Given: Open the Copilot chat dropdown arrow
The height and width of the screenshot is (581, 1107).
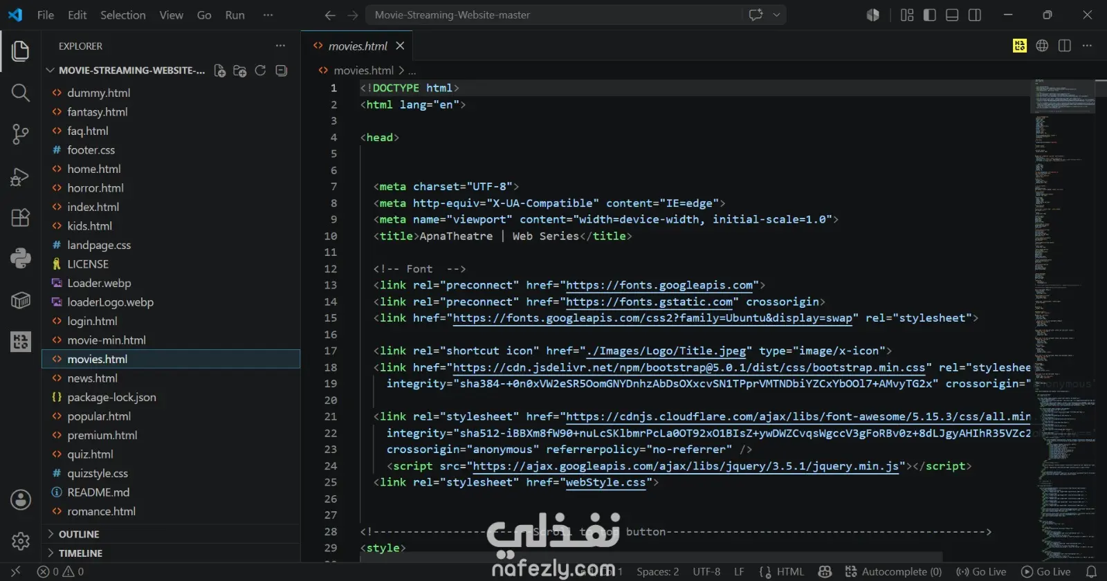Looking at the screenshot, I should (x=776, y=15).
